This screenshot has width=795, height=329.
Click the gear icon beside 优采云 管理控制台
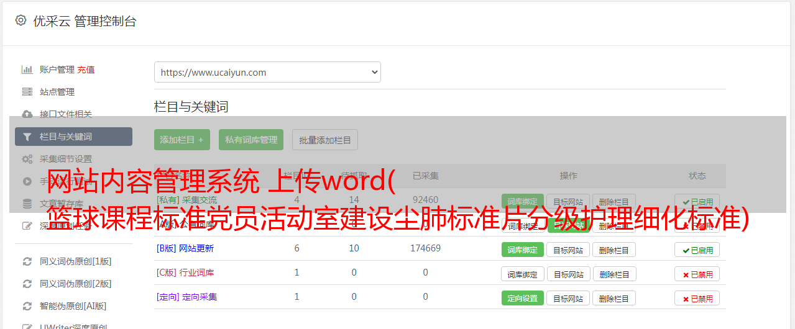[21, 20]
